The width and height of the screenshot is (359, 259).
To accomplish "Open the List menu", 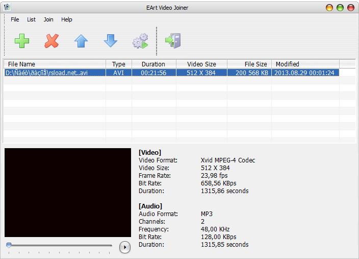I will (x=32, y=19).
